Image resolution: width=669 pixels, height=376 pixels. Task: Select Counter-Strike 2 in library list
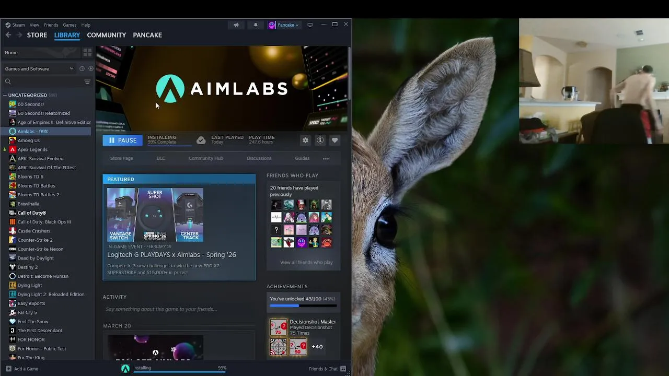35,240
